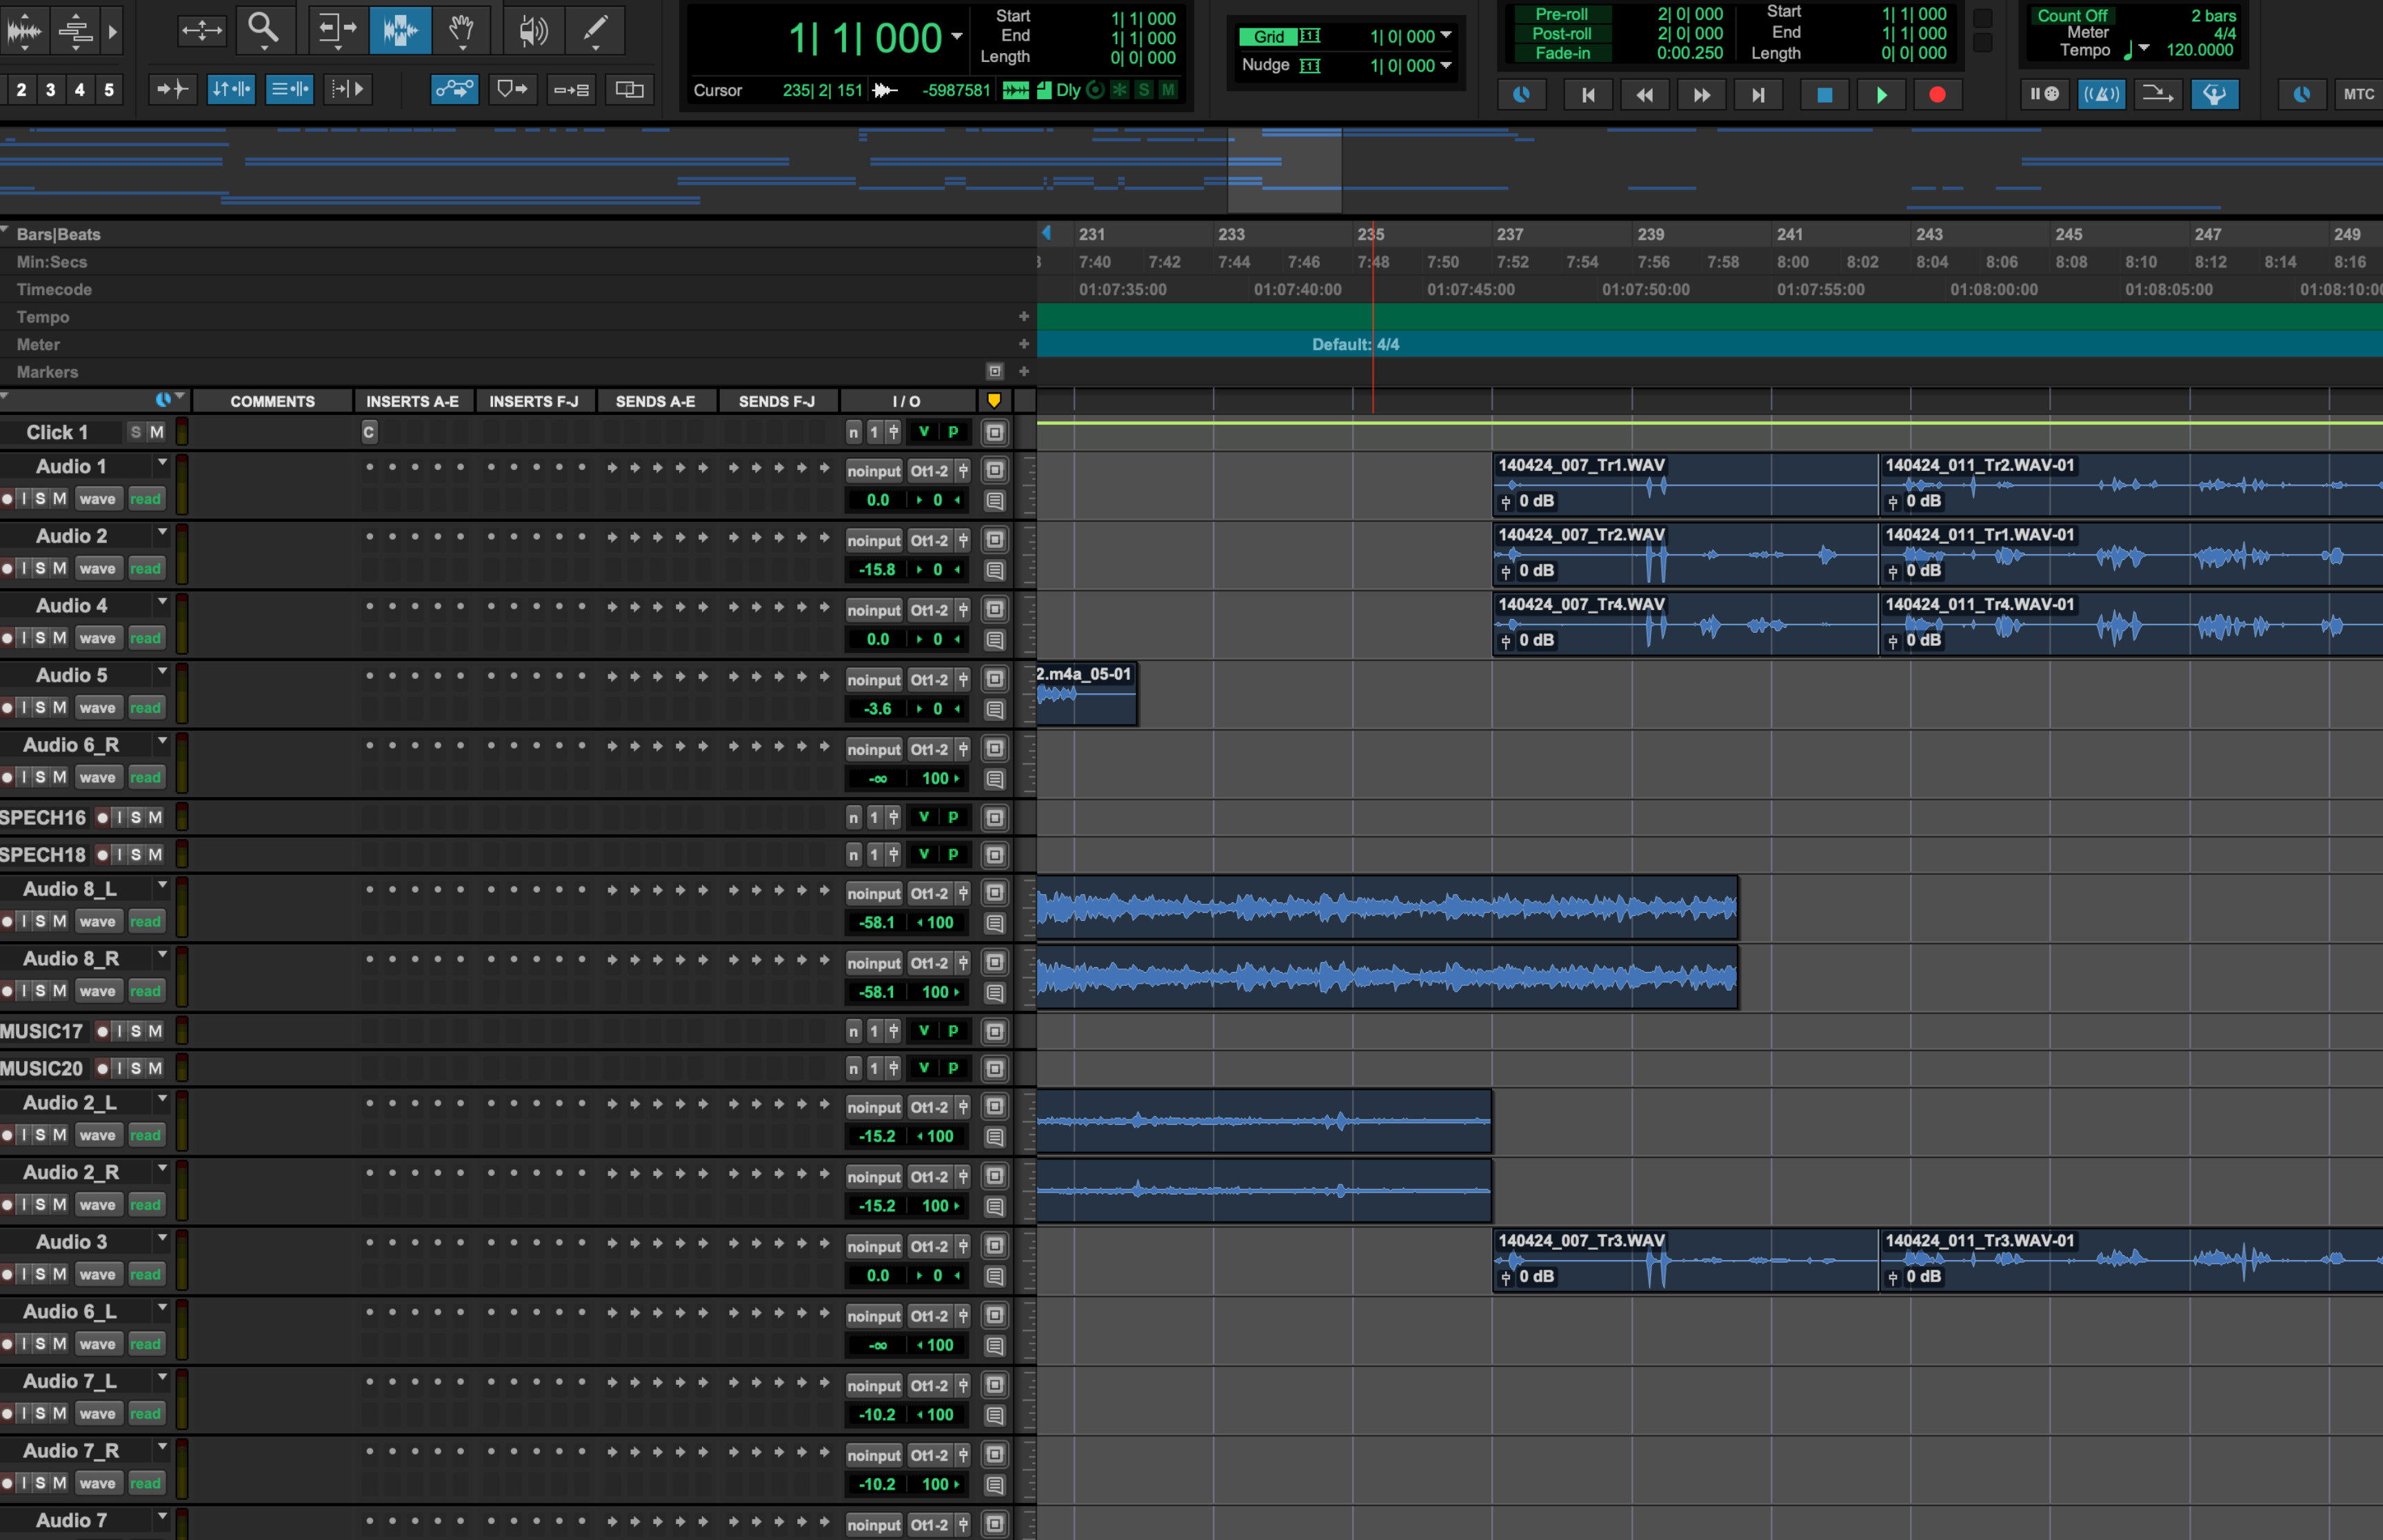2383x1540 pixels.
Task: Solo the Audio 1 track
Action: [39, 498]
